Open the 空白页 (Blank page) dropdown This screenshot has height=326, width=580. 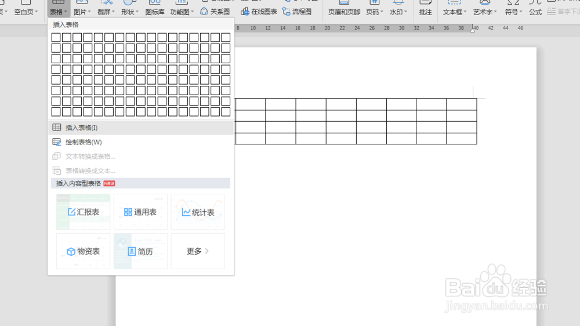(26, 8)
